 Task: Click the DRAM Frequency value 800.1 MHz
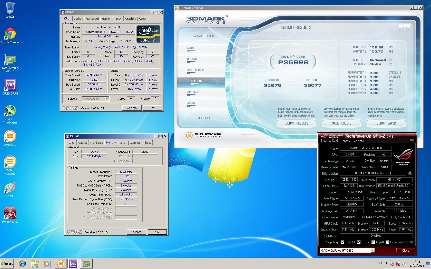click(126, 172)
